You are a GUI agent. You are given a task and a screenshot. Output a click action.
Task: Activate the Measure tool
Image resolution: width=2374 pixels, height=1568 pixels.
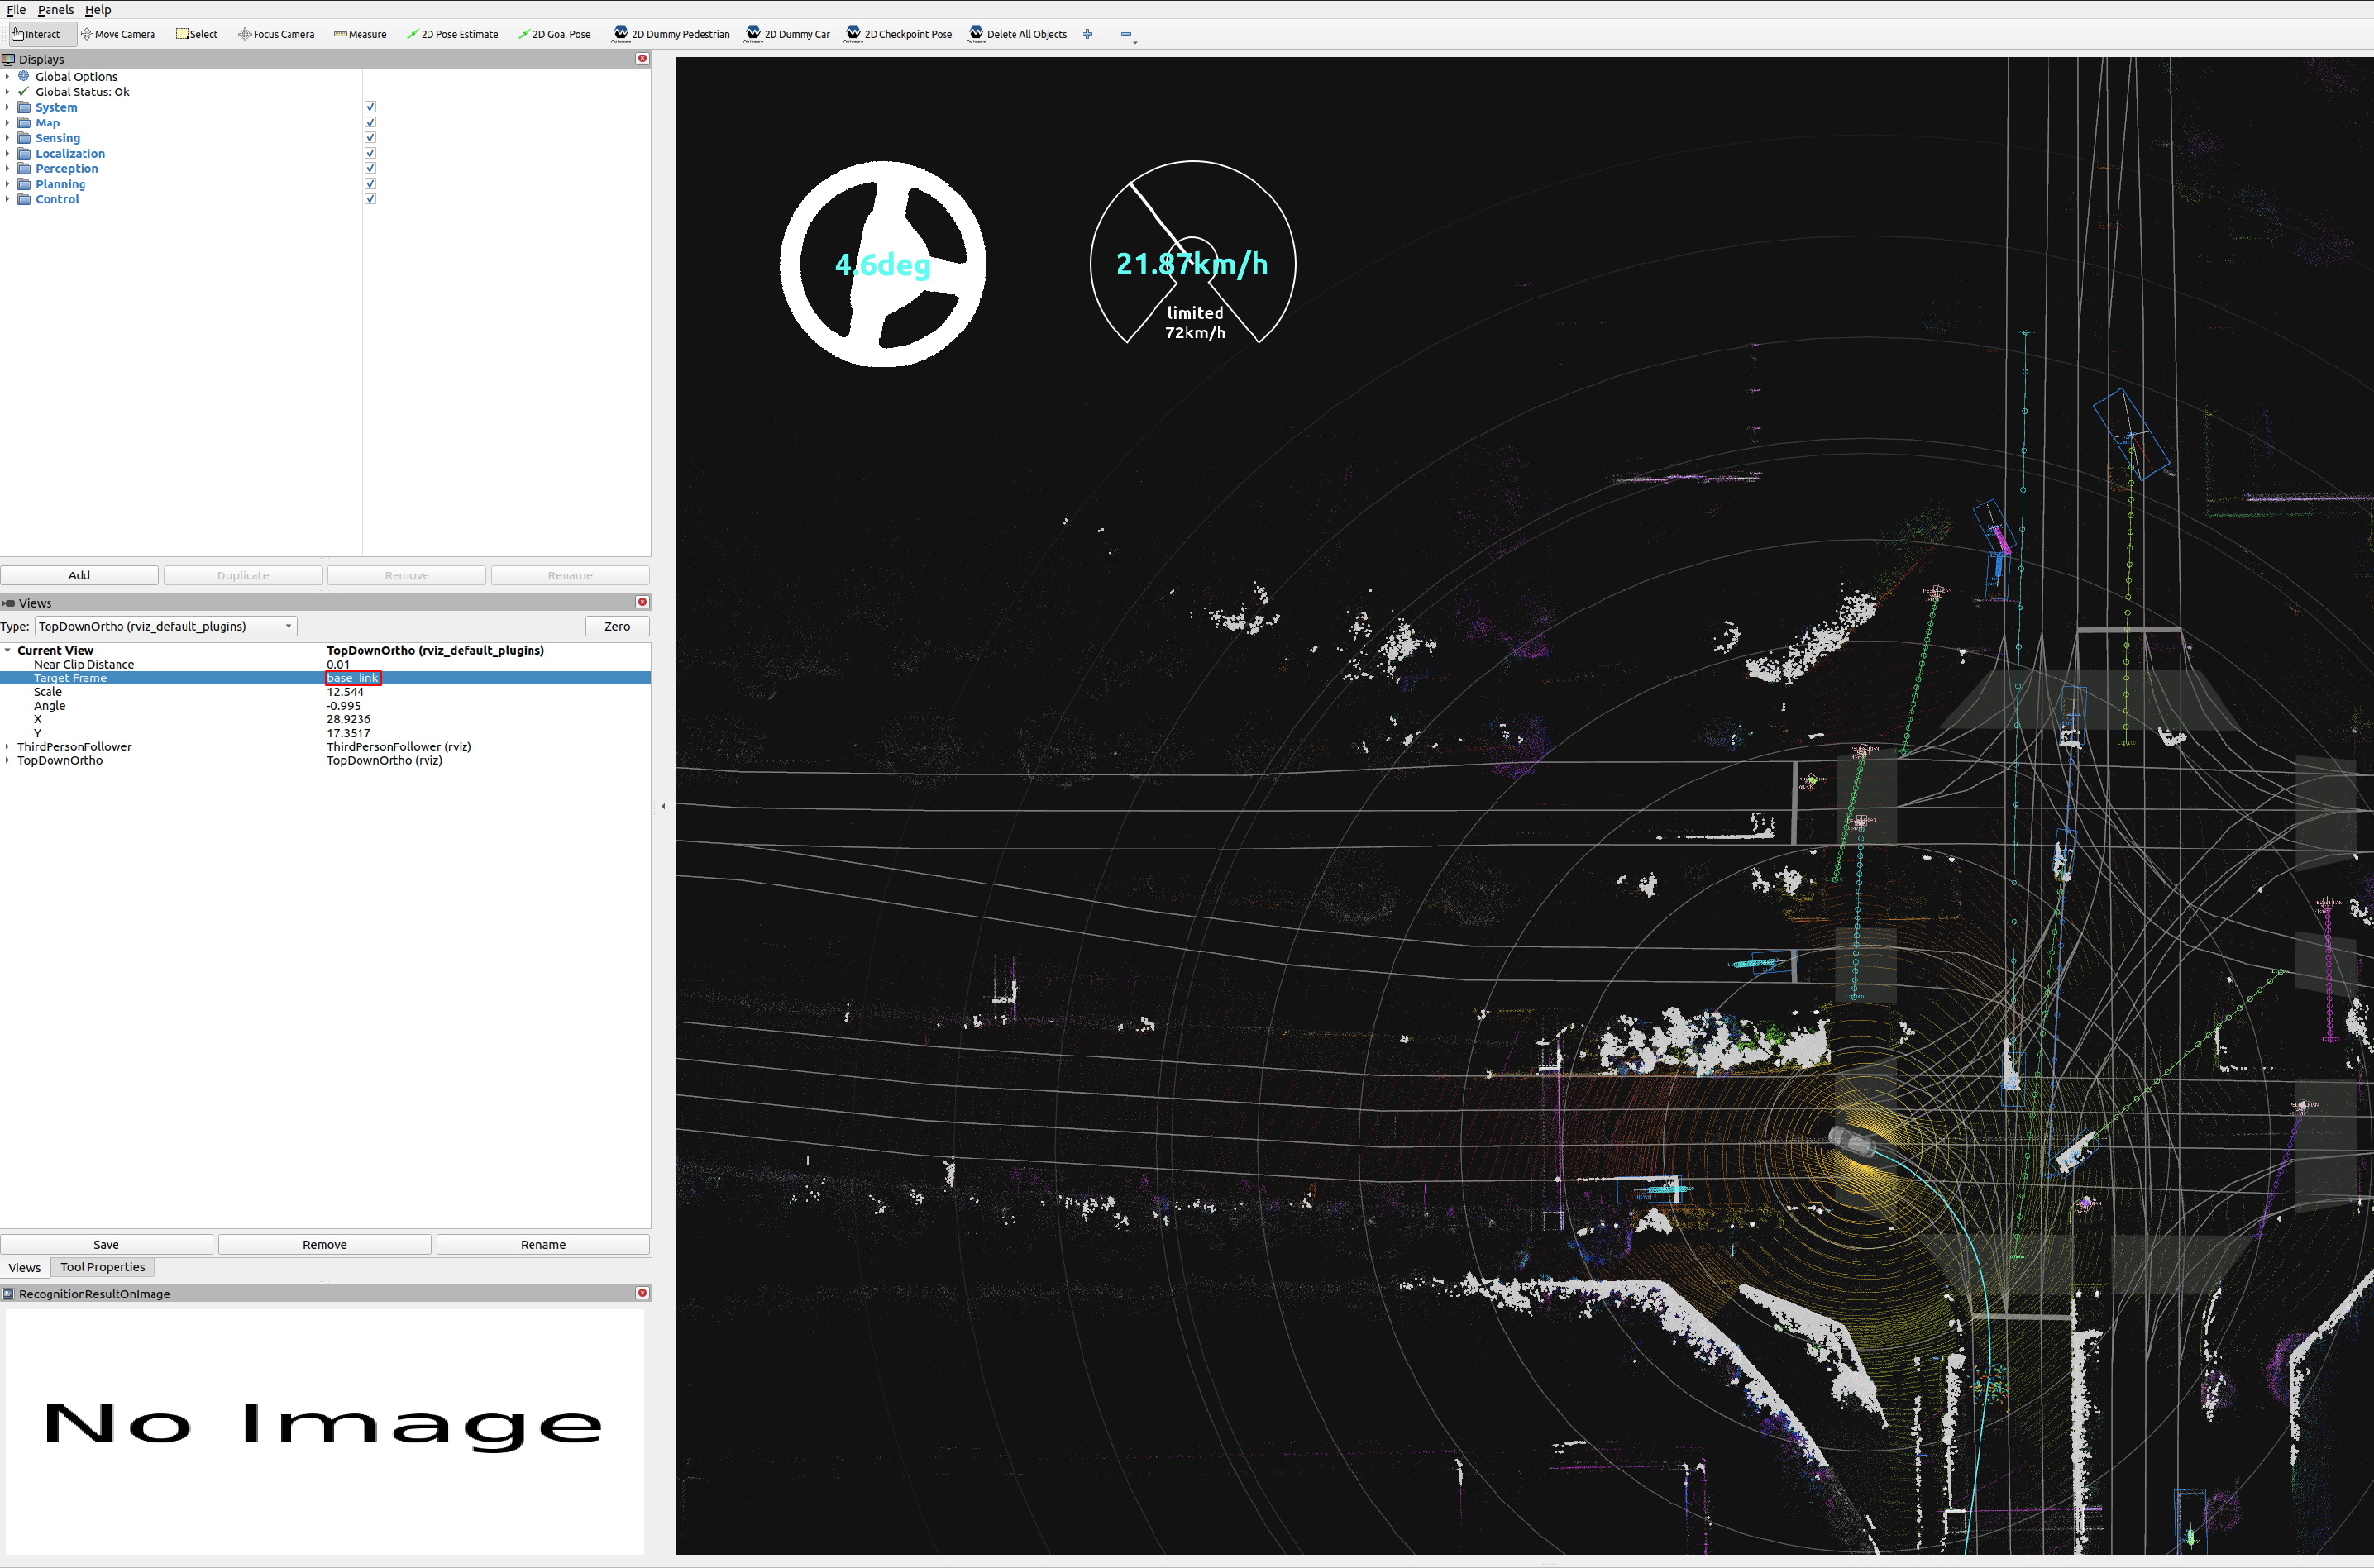tap(361, 34)
